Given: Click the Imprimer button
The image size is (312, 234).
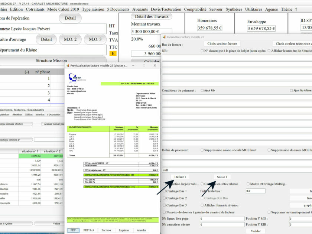Looking at the screenshot, I should click(124, 230).
